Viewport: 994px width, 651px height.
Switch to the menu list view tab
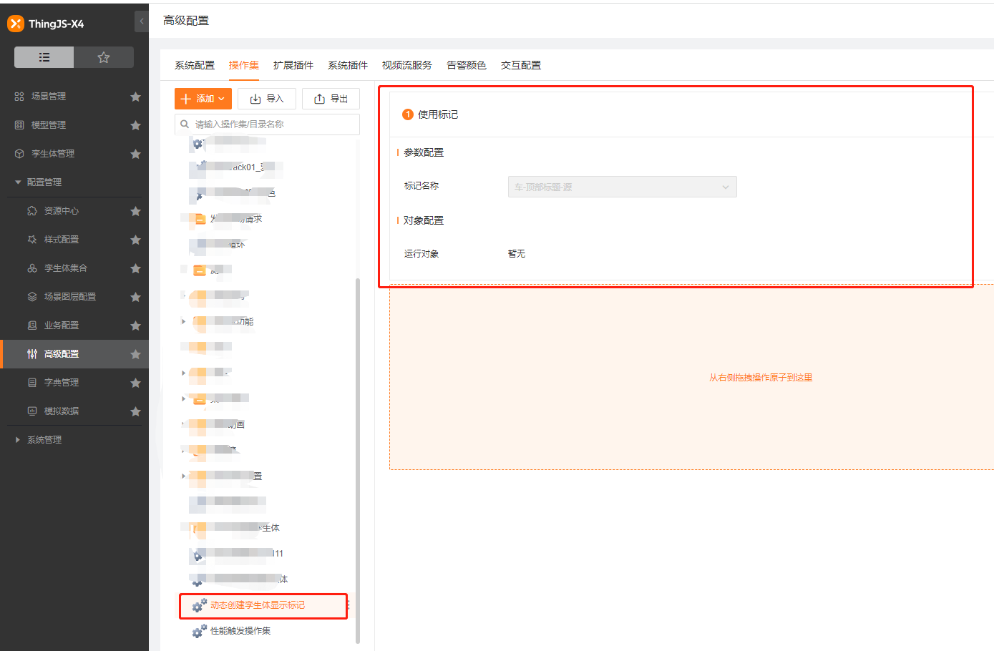click(44, 57)
